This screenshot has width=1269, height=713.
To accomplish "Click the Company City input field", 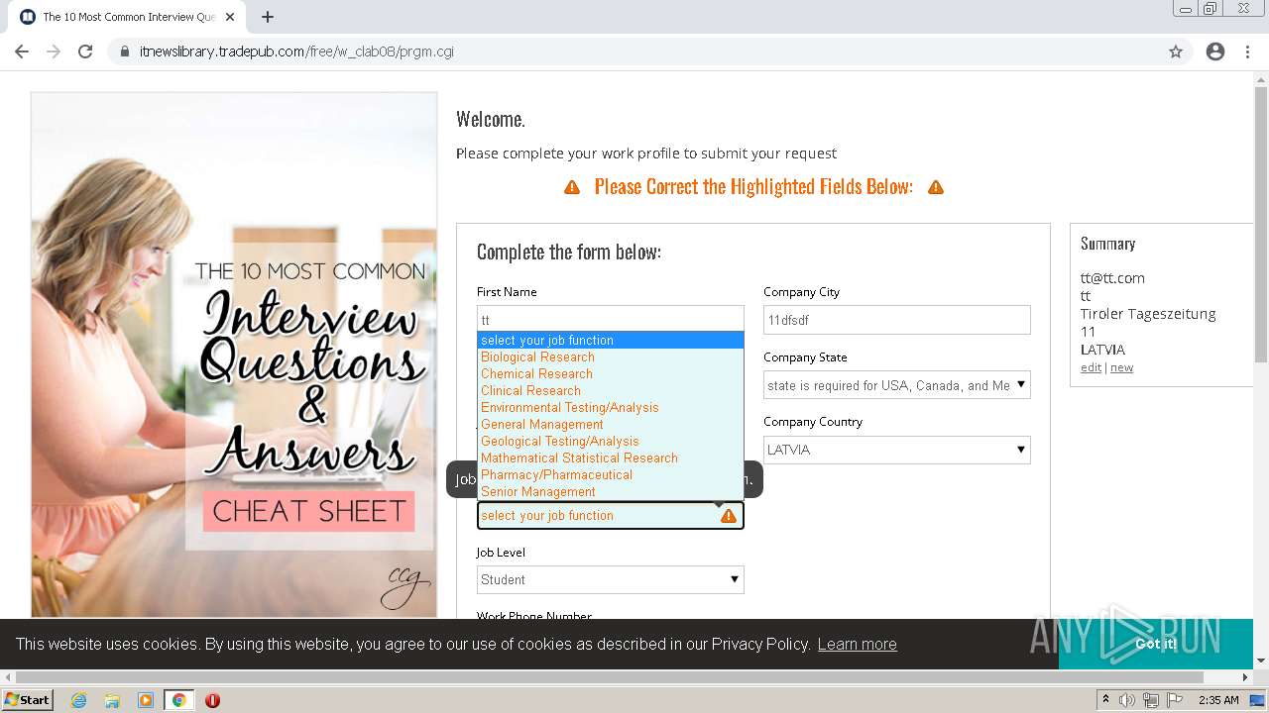I will pyautogui.click(x=896, y=320).
